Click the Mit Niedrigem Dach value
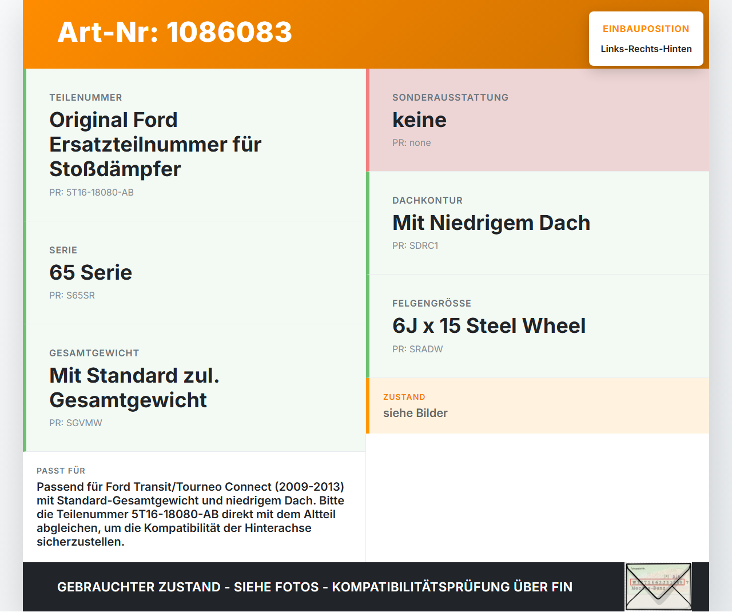This screenshot has width=732, height=612. coord(491,222)
